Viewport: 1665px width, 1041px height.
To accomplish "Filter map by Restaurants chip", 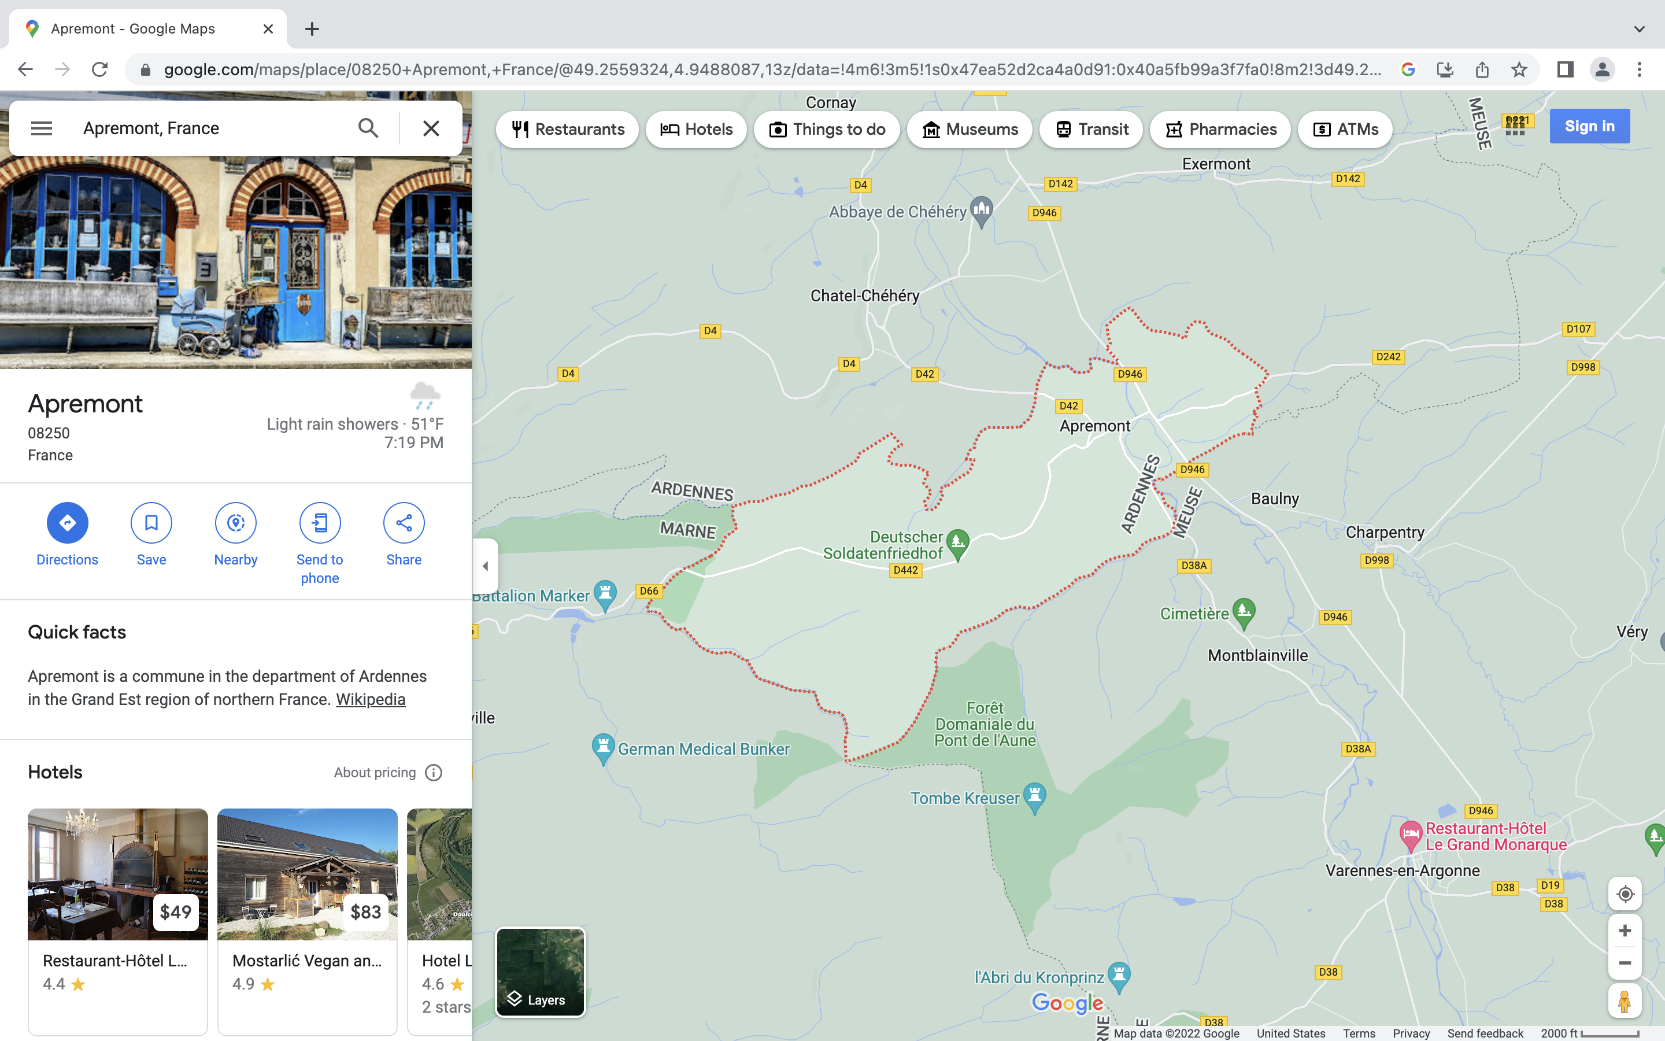I will [x=568, y=130].
